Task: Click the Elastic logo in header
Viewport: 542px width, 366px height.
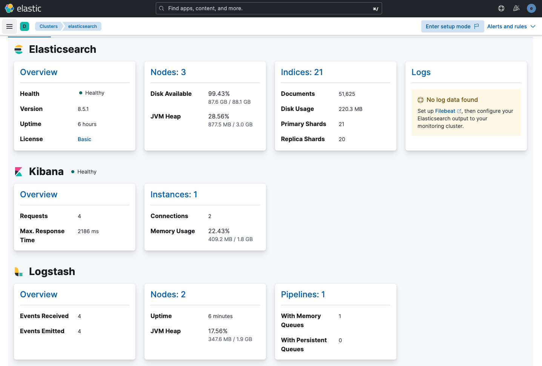Action: (23, 8)
